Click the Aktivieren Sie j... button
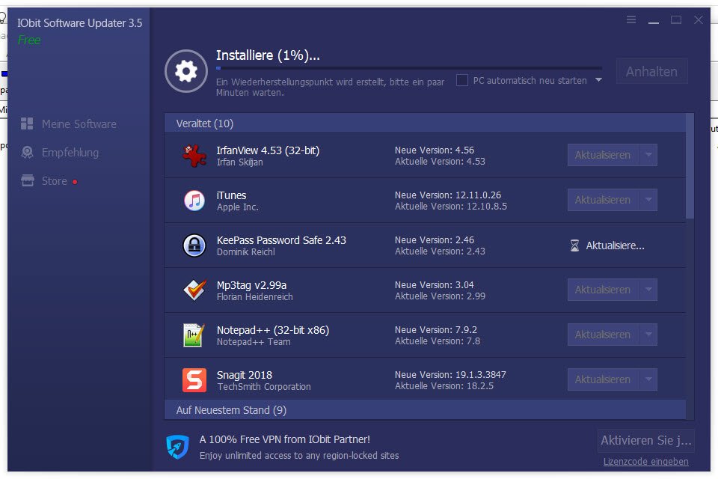The height and width of the screenshot is (479, 718). (645, 441)
